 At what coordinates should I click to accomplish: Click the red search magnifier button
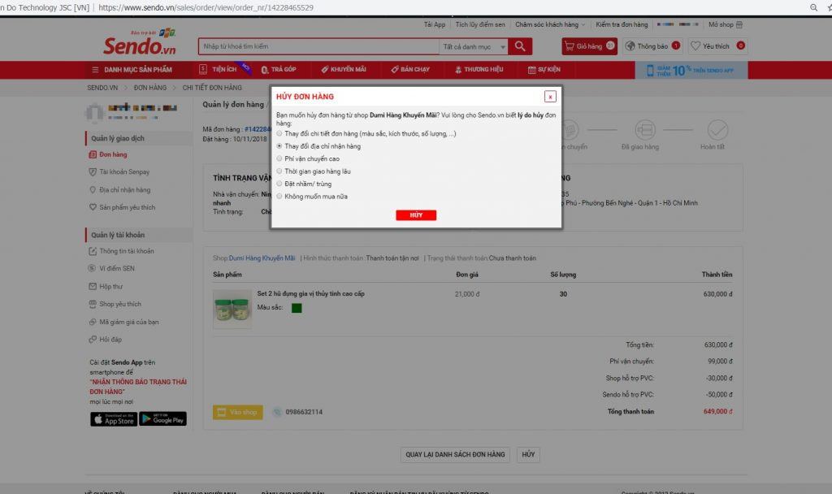tap(522, 46)
